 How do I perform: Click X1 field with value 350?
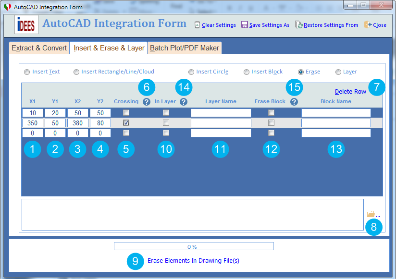(x=33, y=123)
